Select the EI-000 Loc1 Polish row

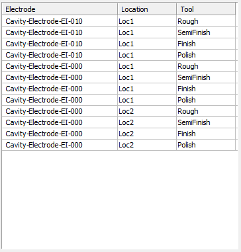[119, 100]
